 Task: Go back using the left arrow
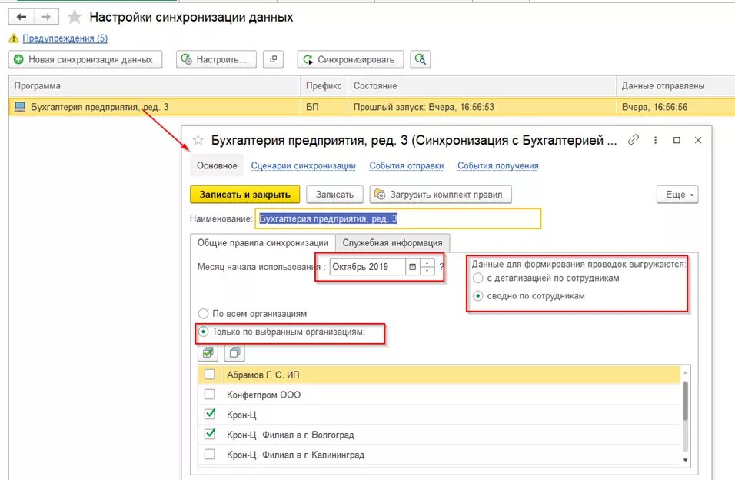click(x=21, y=18)
